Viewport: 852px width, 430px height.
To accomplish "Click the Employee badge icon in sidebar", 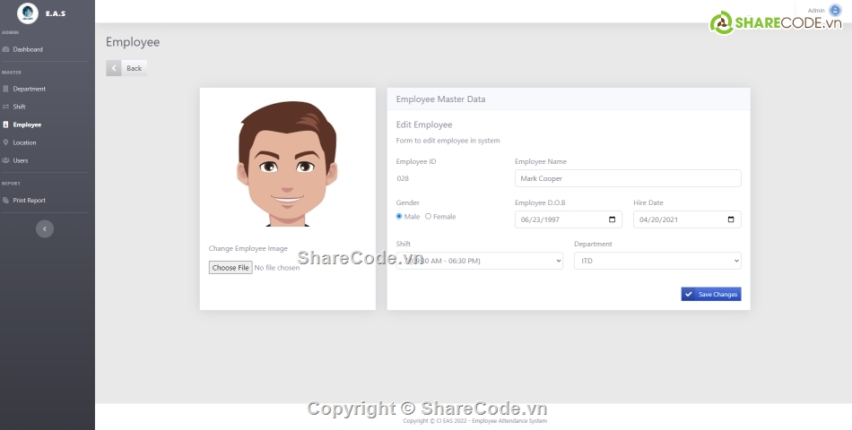I will (x=6, y=125).
